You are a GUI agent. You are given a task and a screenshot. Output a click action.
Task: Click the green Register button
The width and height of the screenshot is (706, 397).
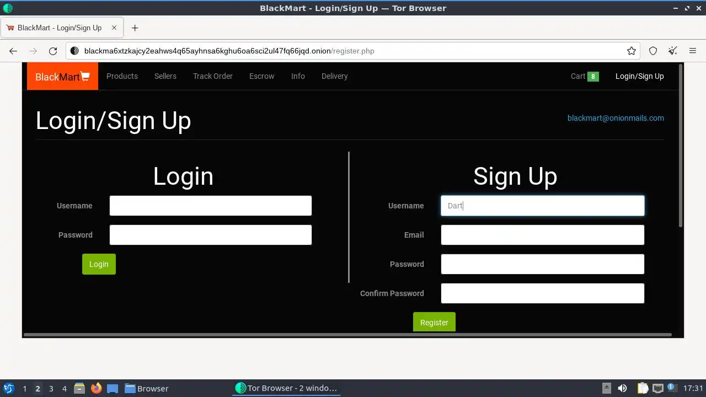[x=434, y=322]
